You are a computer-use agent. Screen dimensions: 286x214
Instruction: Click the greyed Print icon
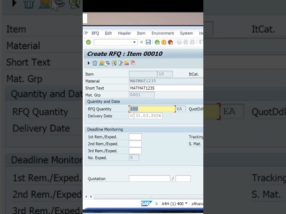pyautogui.click(x=179, y=42)
